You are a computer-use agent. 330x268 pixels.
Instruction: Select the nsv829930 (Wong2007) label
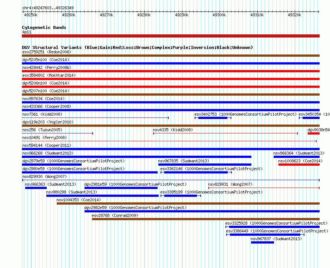click(44, 176)
